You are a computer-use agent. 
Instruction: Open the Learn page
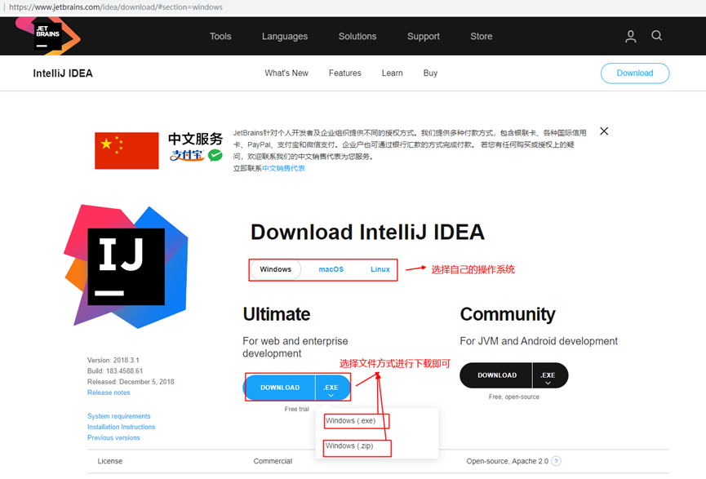point(392,73)
